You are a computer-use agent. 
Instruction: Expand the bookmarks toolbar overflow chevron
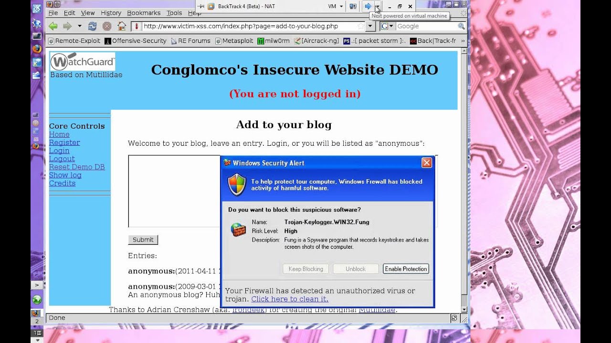463,41
